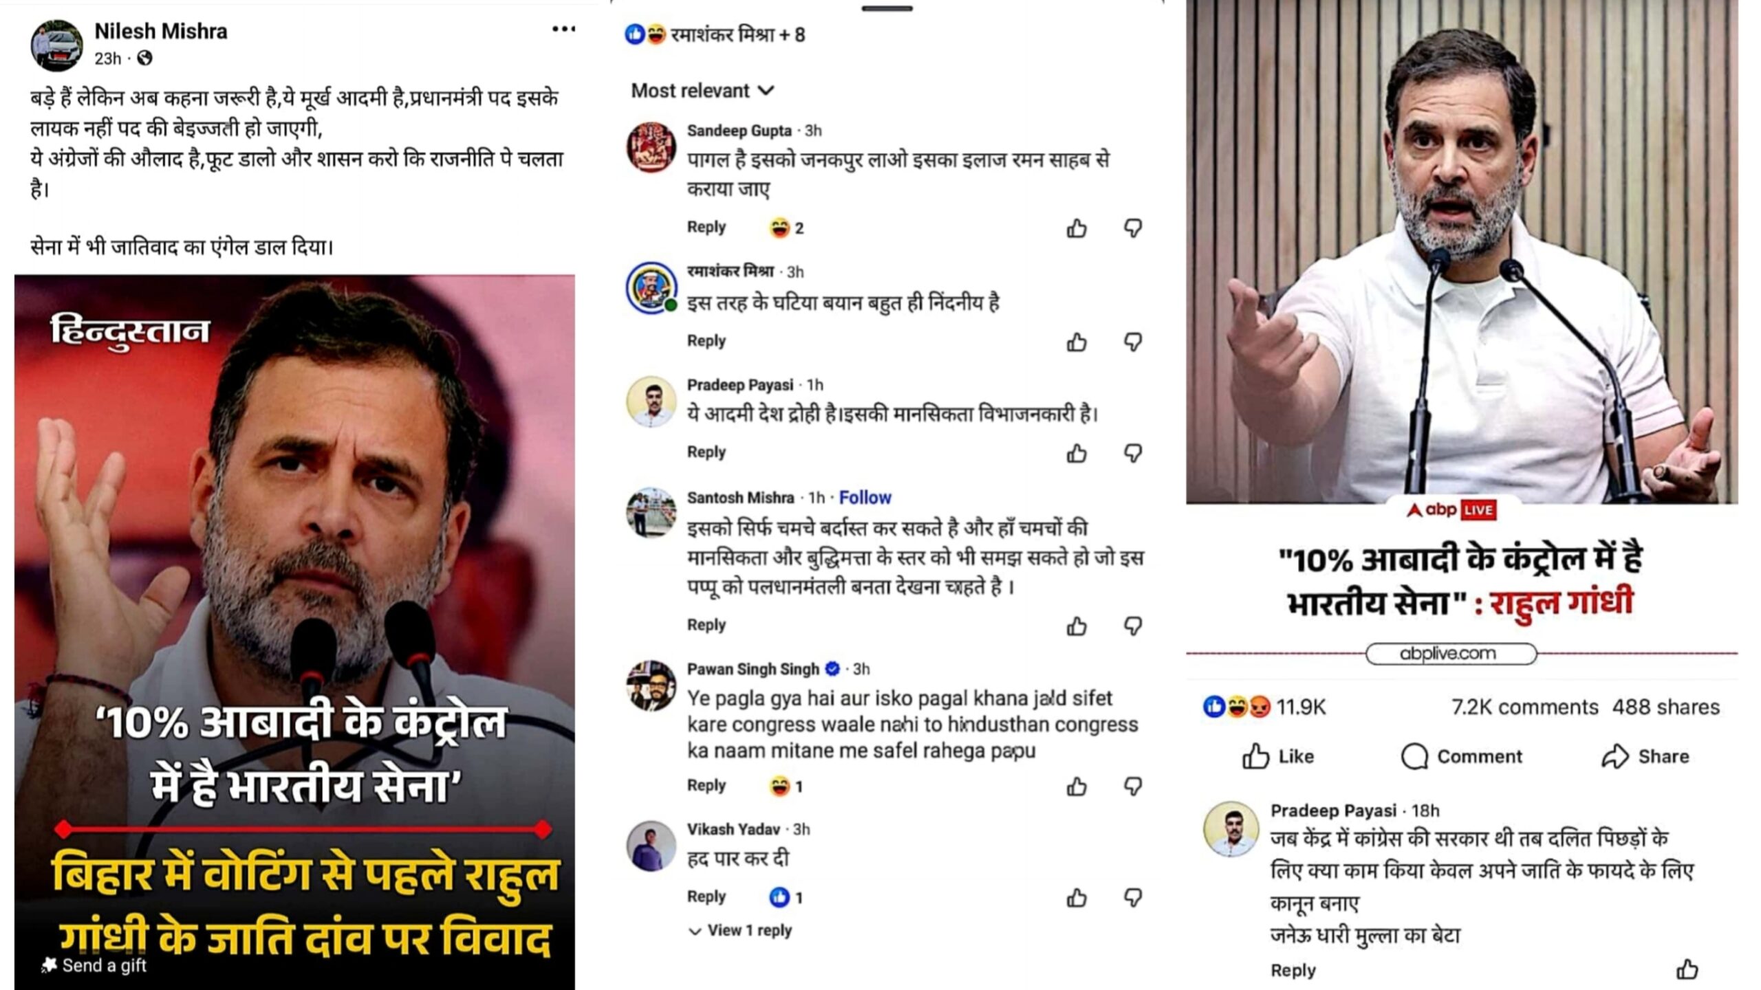Viewport: 1761px width, 990px height.
Task: Thumbs-down Vikash Yadav's comment
Action: click(x=1133, y=898)
